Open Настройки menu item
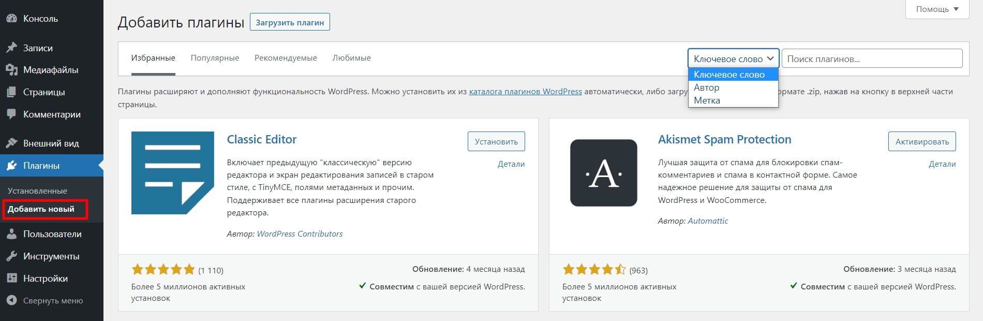 tap(52, 279)
